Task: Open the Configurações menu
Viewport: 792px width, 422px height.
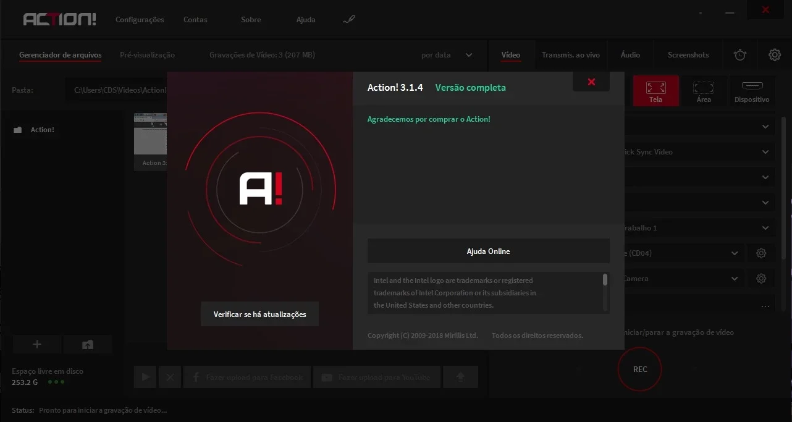Action: 140,20
